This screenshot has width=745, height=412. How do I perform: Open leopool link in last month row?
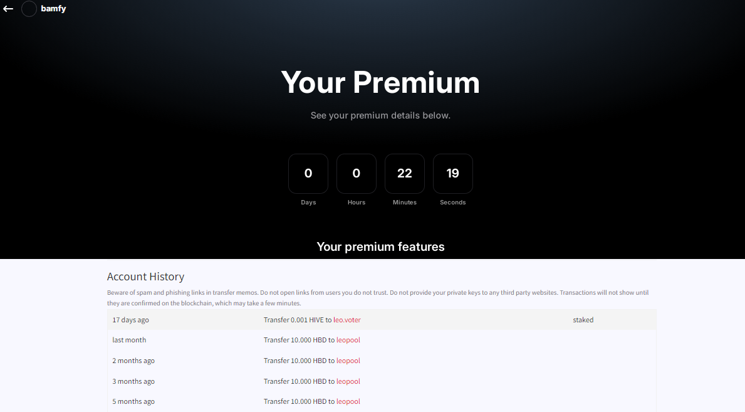point(348,340)
